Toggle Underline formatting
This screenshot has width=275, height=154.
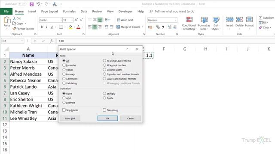coord(52,27)
